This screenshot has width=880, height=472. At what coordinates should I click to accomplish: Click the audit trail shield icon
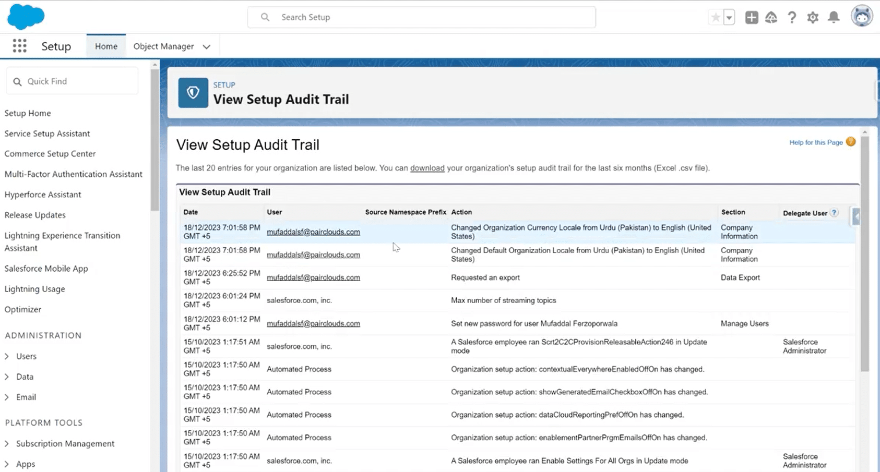[193, 93]
